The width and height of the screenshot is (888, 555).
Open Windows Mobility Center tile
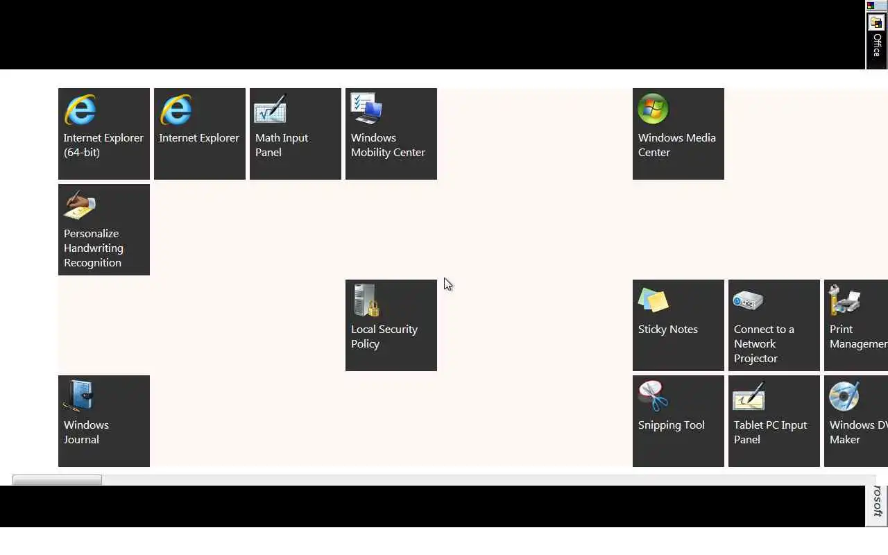(391, 134)
